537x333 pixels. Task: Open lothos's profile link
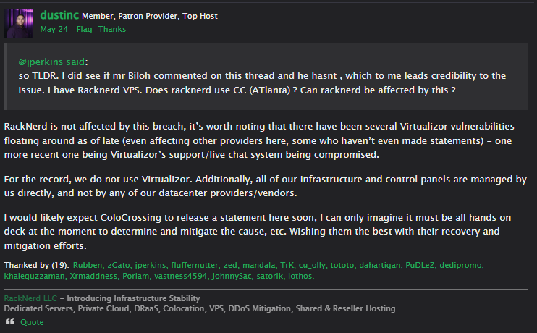click(300, 276)
